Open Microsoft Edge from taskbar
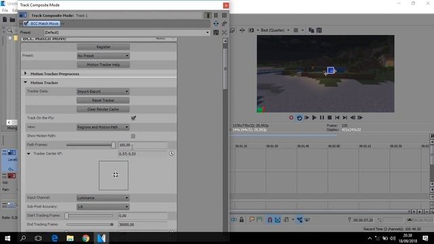 (54, 238)
